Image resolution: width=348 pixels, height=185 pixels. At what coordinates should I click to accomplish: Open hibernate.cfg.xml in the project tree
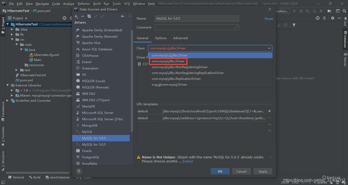pyautogui.click(x=46, y=55)
